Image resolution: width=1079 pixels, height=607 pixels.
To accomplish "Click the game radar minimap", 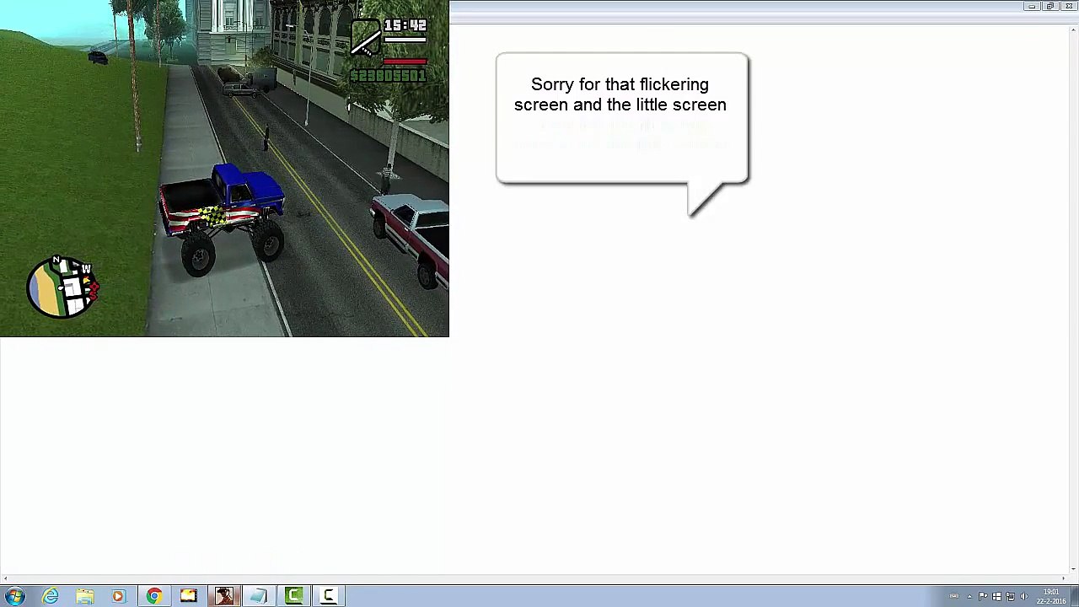I will 63,287.
